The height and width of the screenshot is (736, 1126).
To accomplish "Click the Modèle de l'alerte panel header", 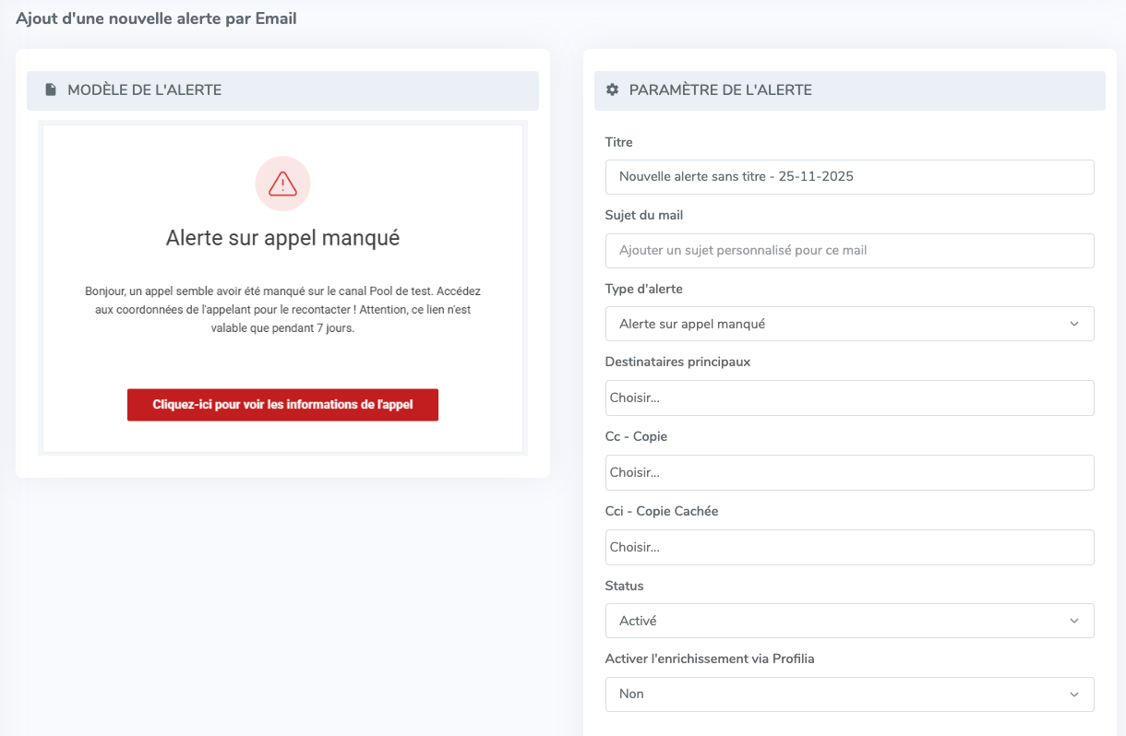I will 282,90.
